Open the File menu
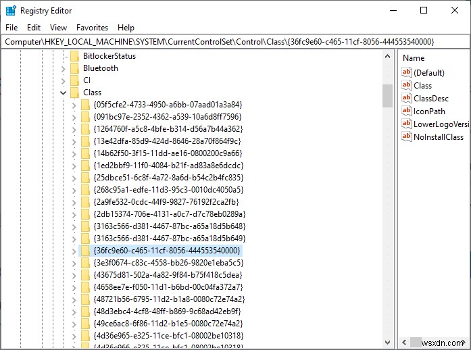The image size is (471, 350). [x=11, y=28]
